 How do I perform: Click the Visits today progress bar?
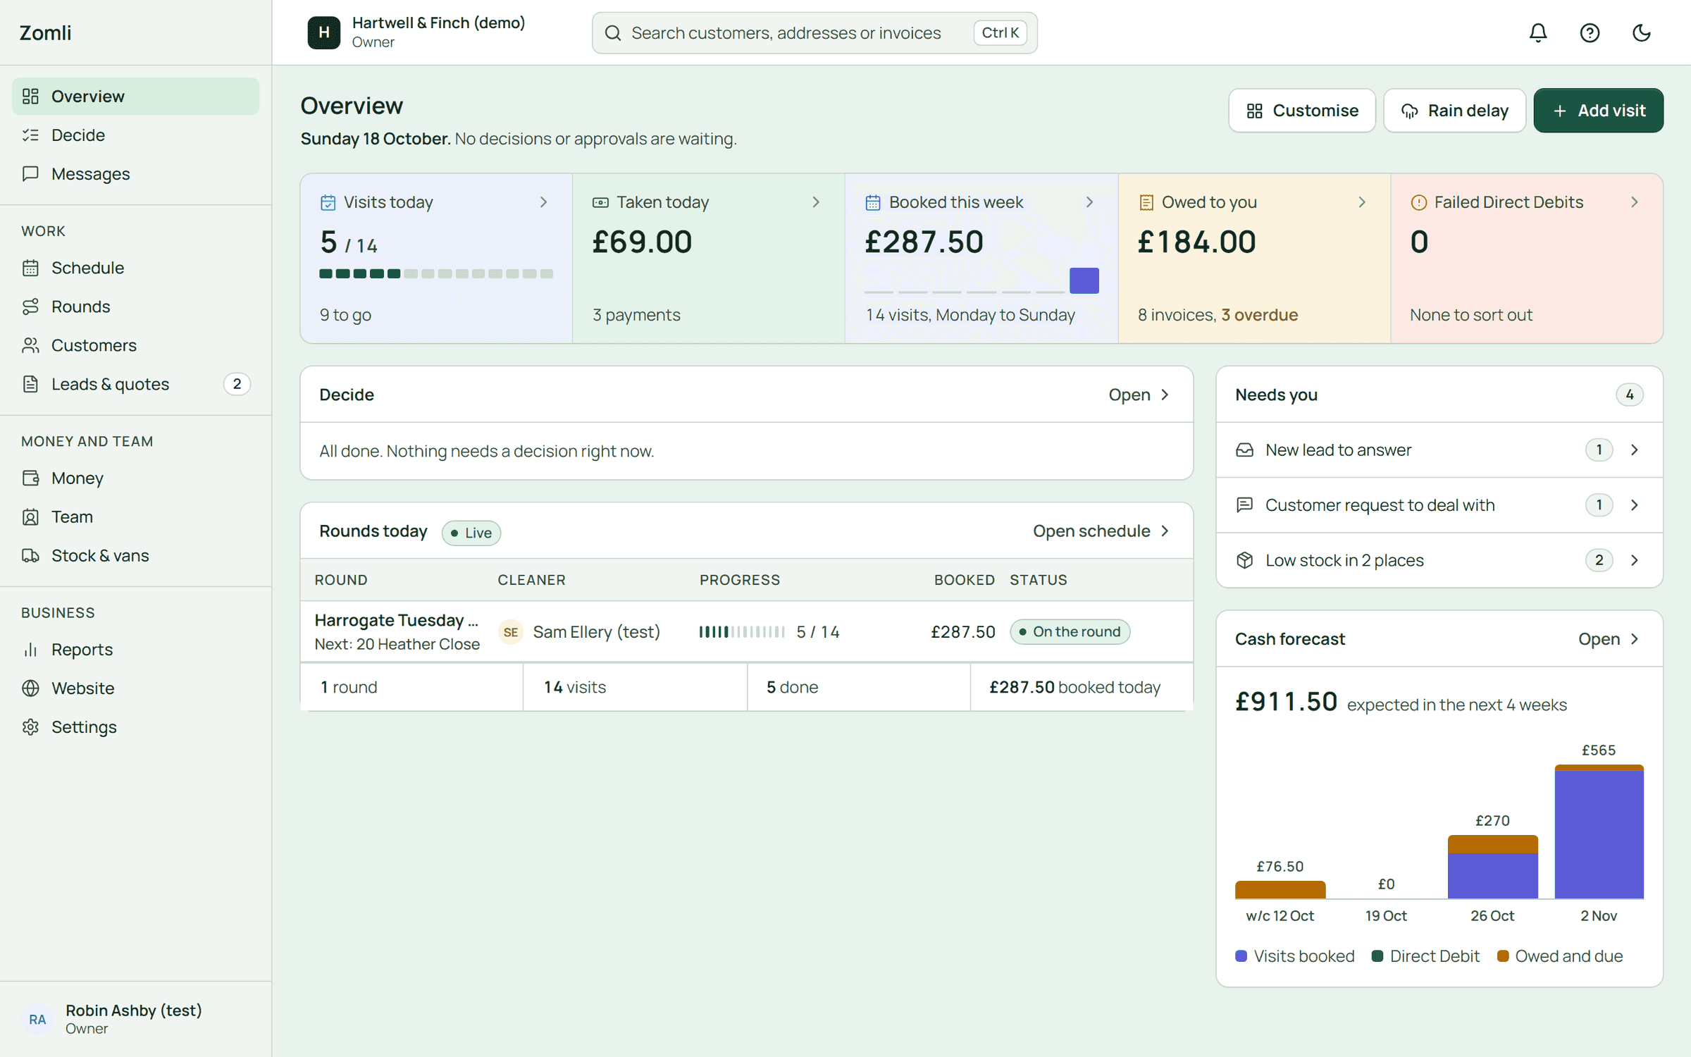coord(436,273)
